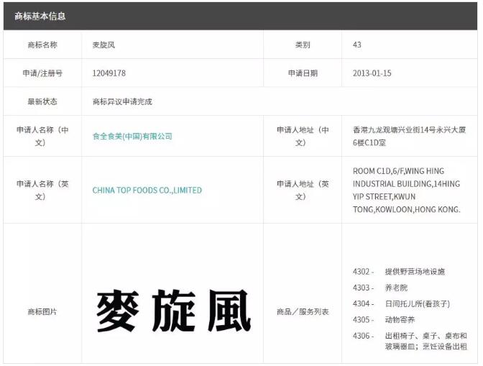
Task: Click the 申请人名称（英文）label
Action: (42, 190)
